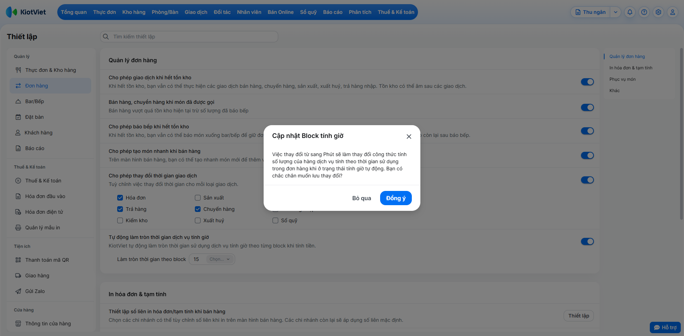
Task: Click the Quản lý mẫu in printer icon
Action: click(18, 228)
